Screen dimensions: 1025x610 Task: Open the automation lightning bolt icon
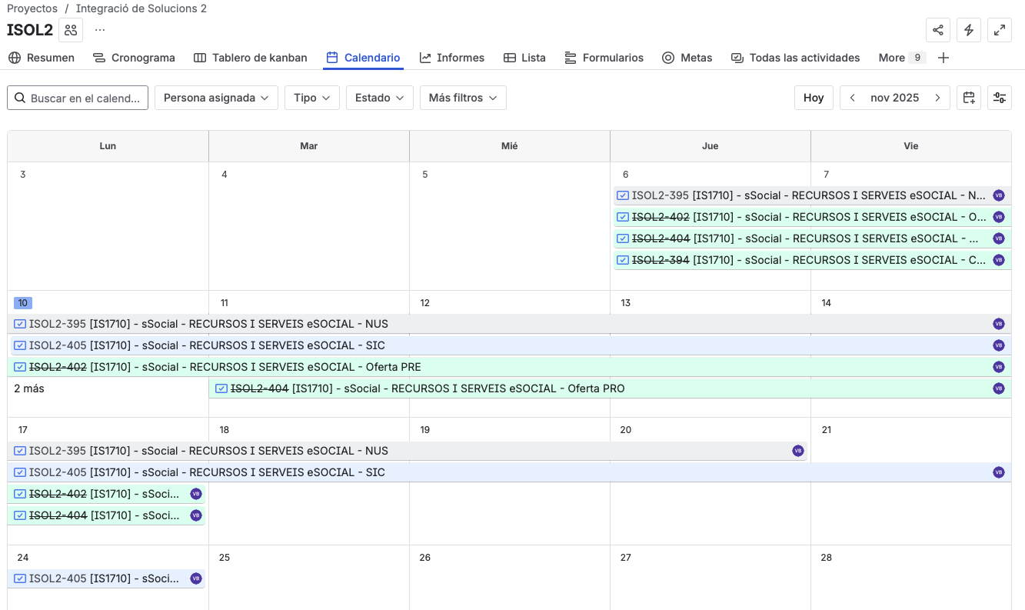pos(968,30)
